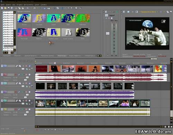Open the Tools menu

(28, 5)
